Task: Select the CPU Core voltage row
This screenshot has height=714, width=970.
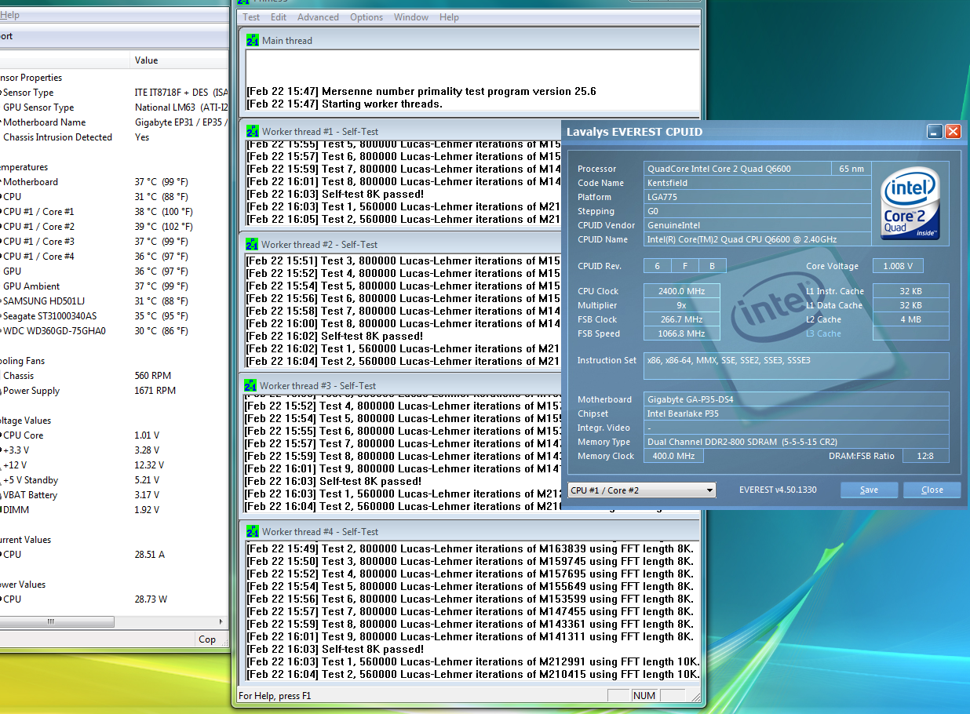Action: pos(114,435)
